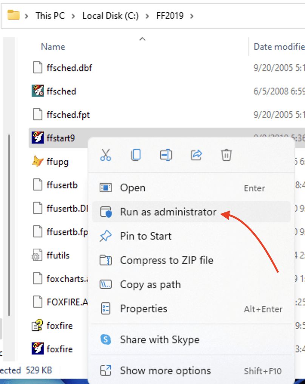Click the ffstart9 application icon

pyautogui.click(x=38, y=138)
